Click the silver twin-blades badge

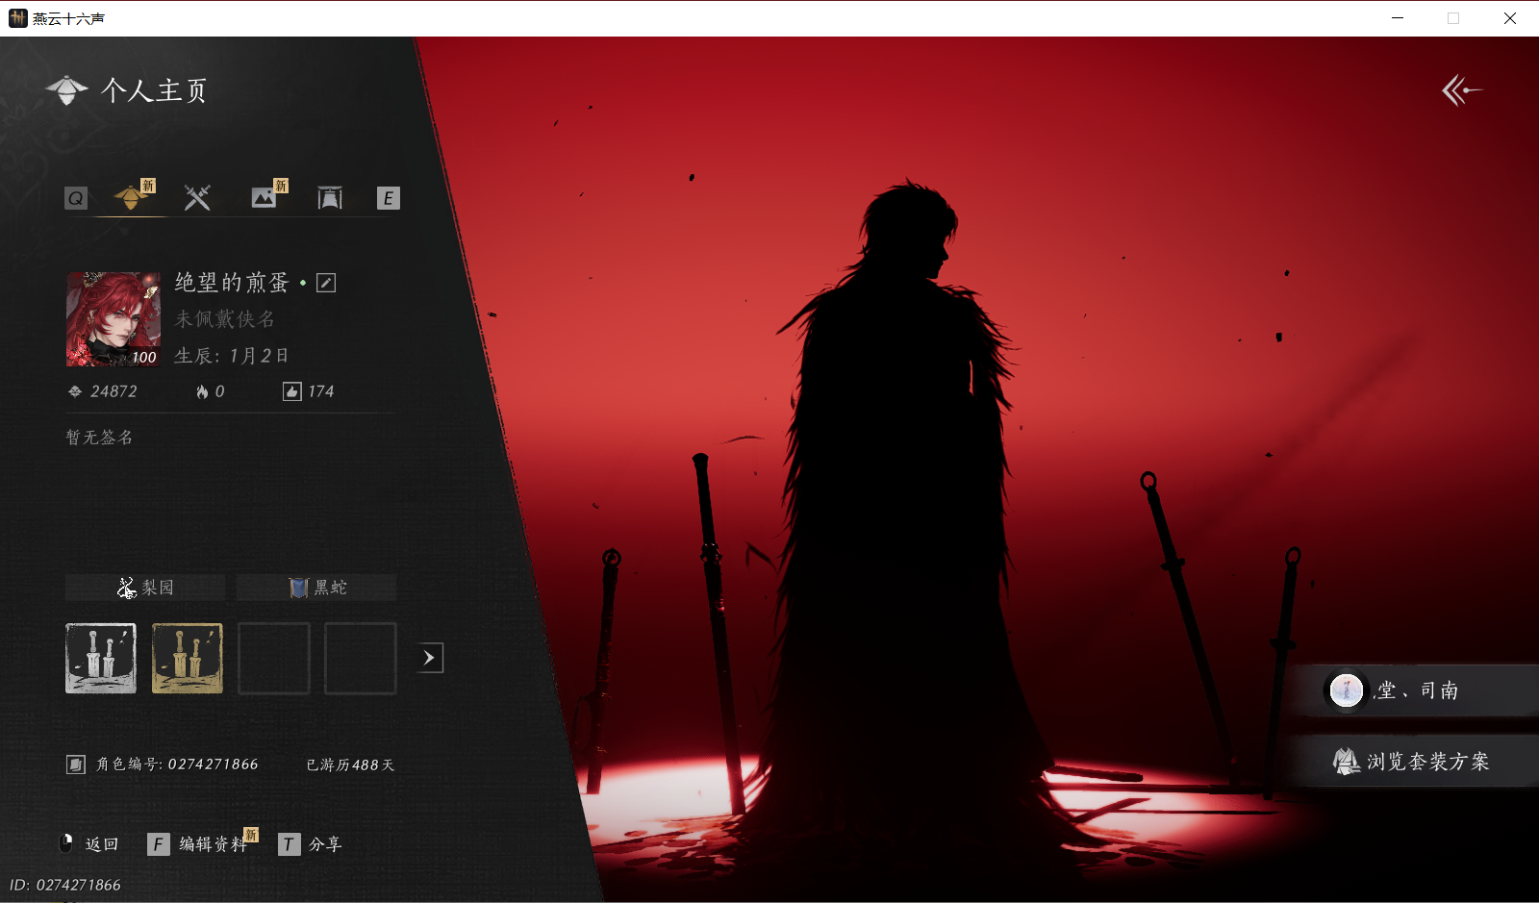point(101,659)
